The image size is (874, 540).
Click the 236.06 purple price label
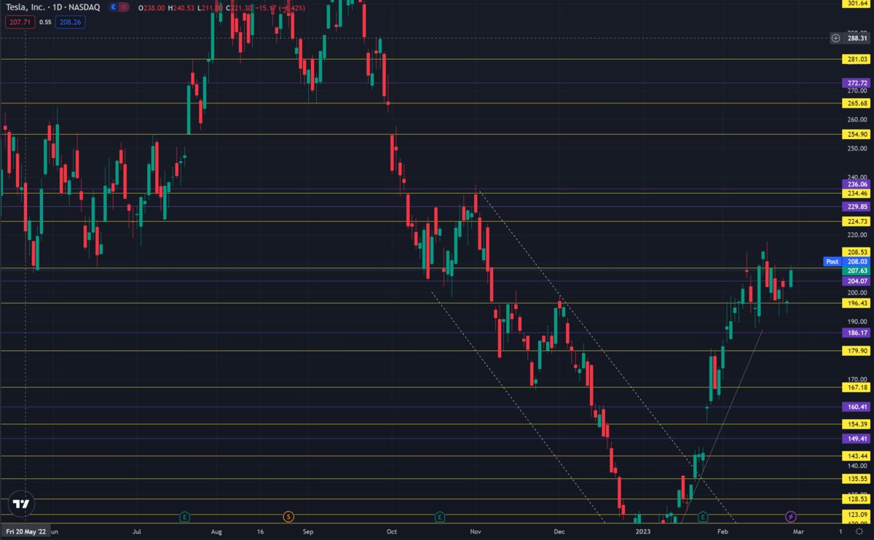(x=857, y=184)
